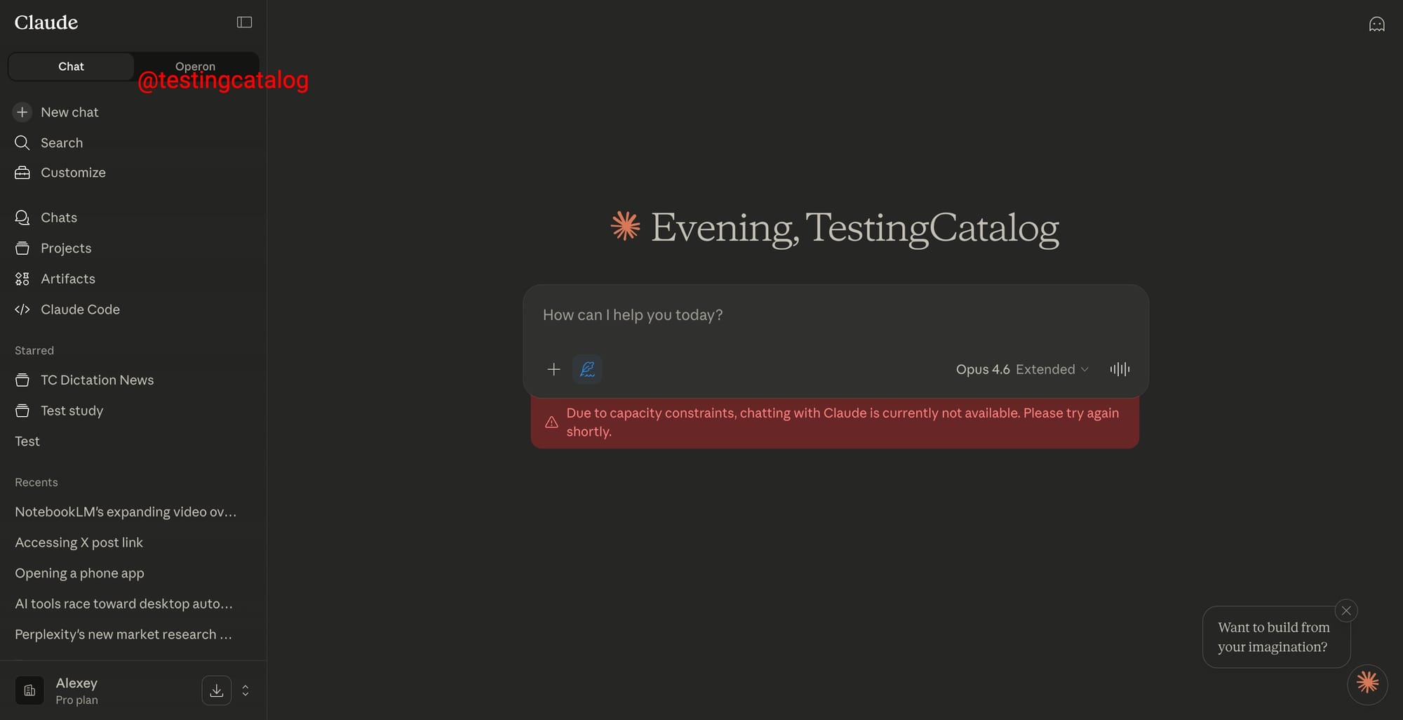Image resolution: width=1403 pixels, height=720 pixels.
Task: Select the Chat tab
Action: point(71,67)
